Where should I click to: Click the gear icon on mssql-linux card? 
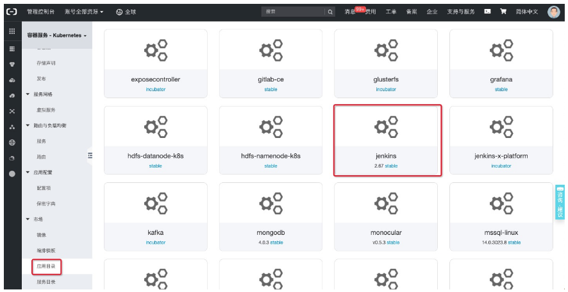pos(501,203)
